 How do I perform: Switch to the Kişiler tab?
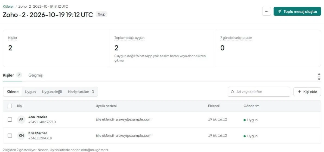pyautogui.click(x=12, y=75)
